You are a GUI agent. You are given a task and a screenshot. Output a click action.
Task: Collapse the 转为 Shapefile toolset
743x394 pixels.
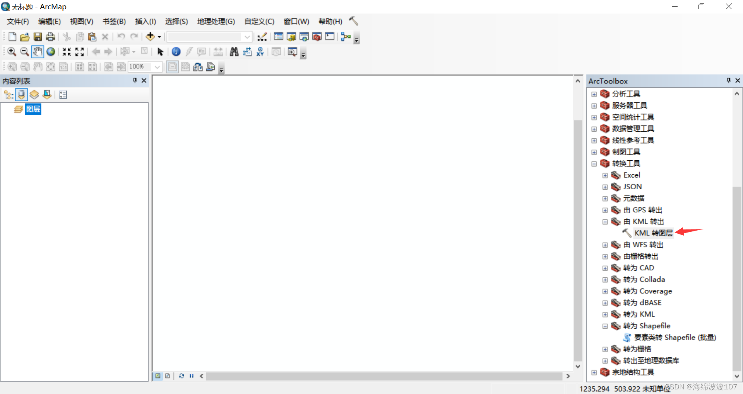click(x=605, y=326)
